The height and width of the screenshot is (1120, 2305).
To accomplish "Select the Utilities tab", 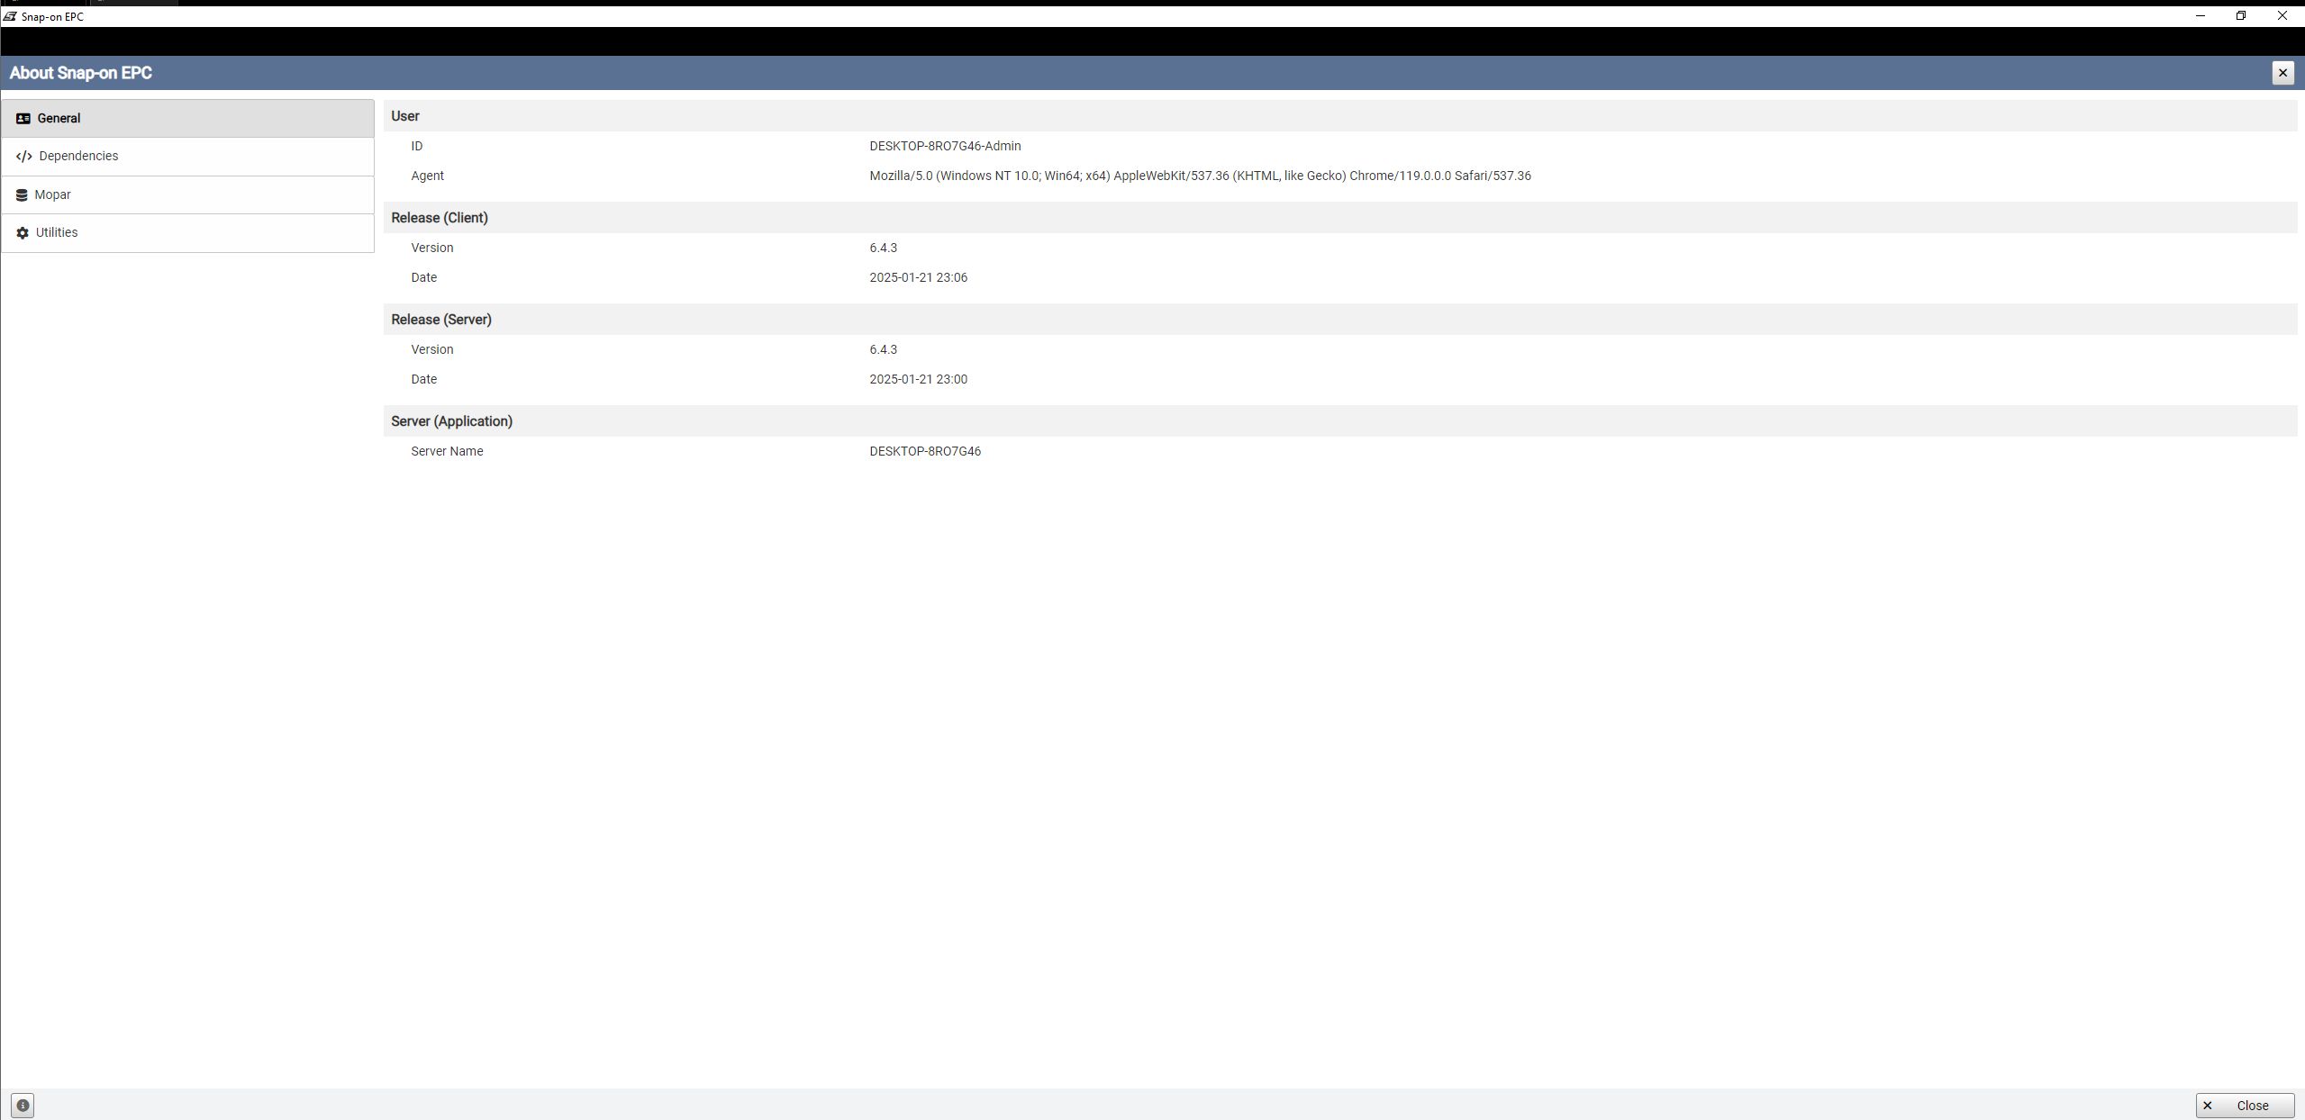I will (187, 233).
